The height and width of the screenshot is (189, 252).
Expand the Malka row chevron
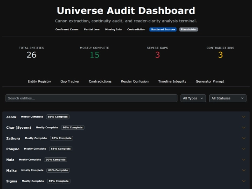(x=244, y=170)
